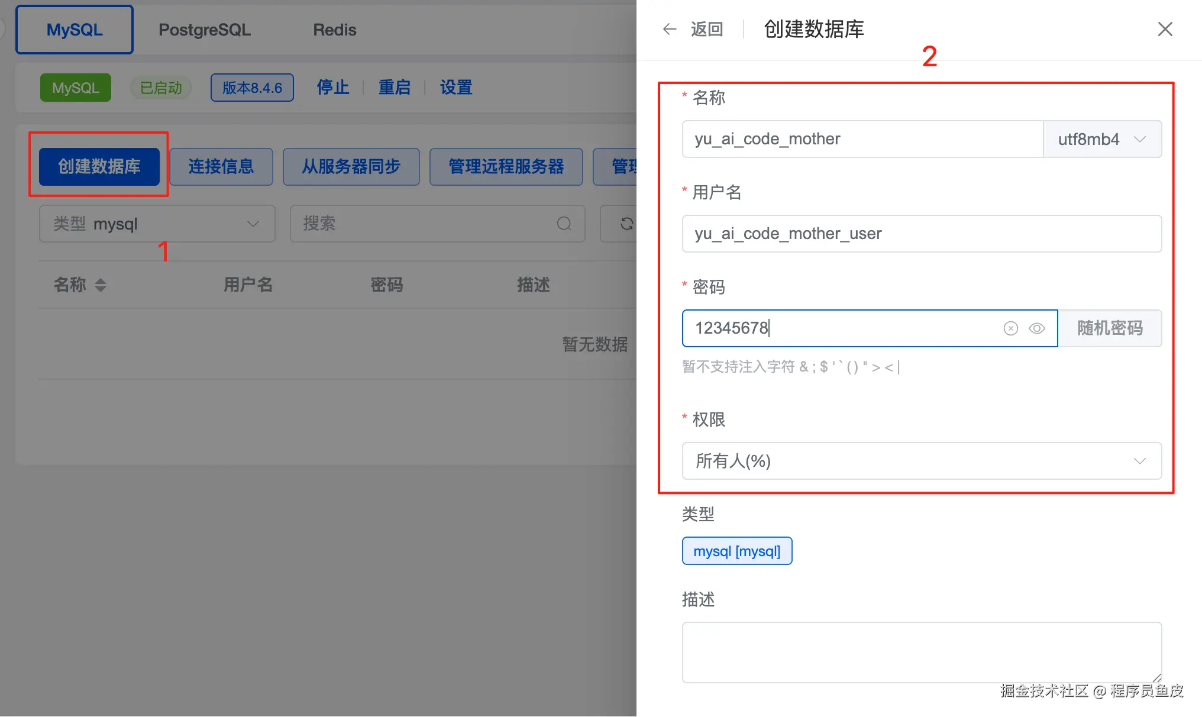Image resolution: width=1202 pixels, height=717 pixels.
Task: Click the 随机密码 random password button
Action: (1109, 328)
